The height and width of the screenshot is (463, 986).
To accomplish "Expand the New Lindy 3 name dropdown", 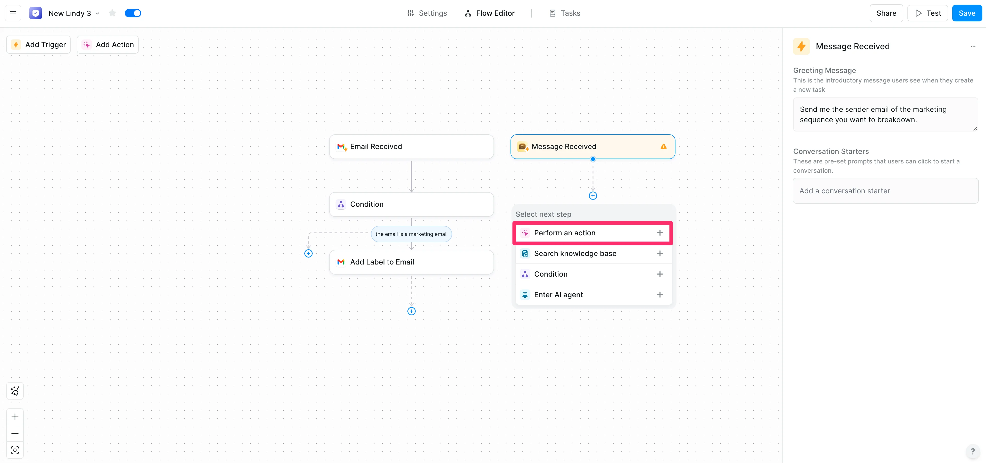I will tap(98, 13).
